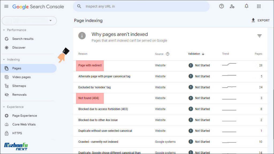
Task: Click the EXPORT download button
Action: [260, 20]
